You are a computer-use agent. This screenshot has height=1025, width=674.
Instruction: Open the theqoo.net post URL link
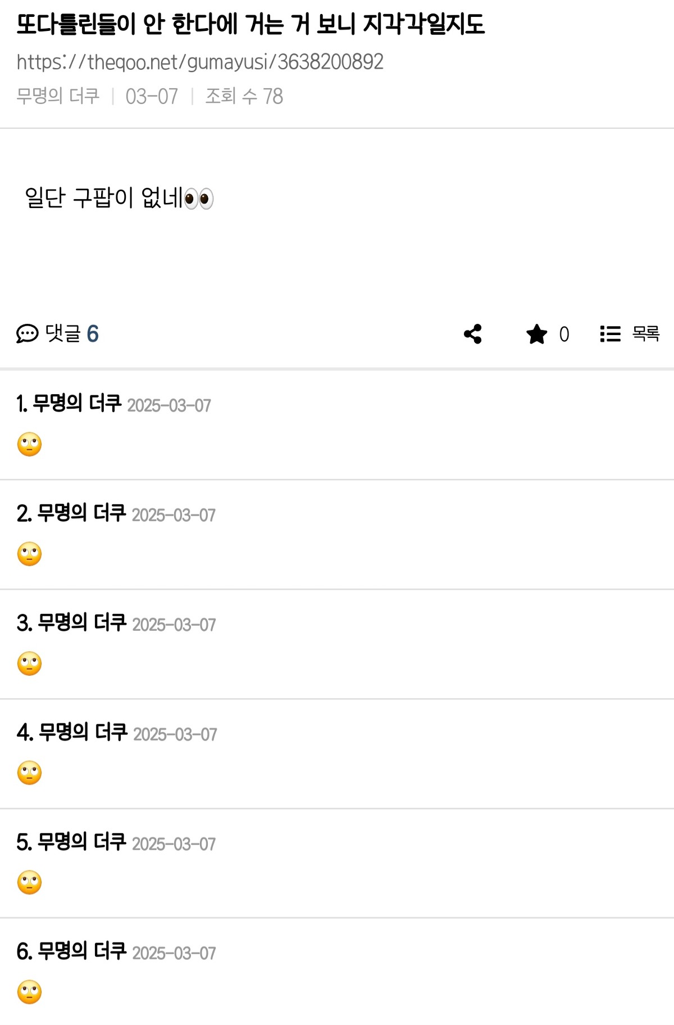pos(199,62)
